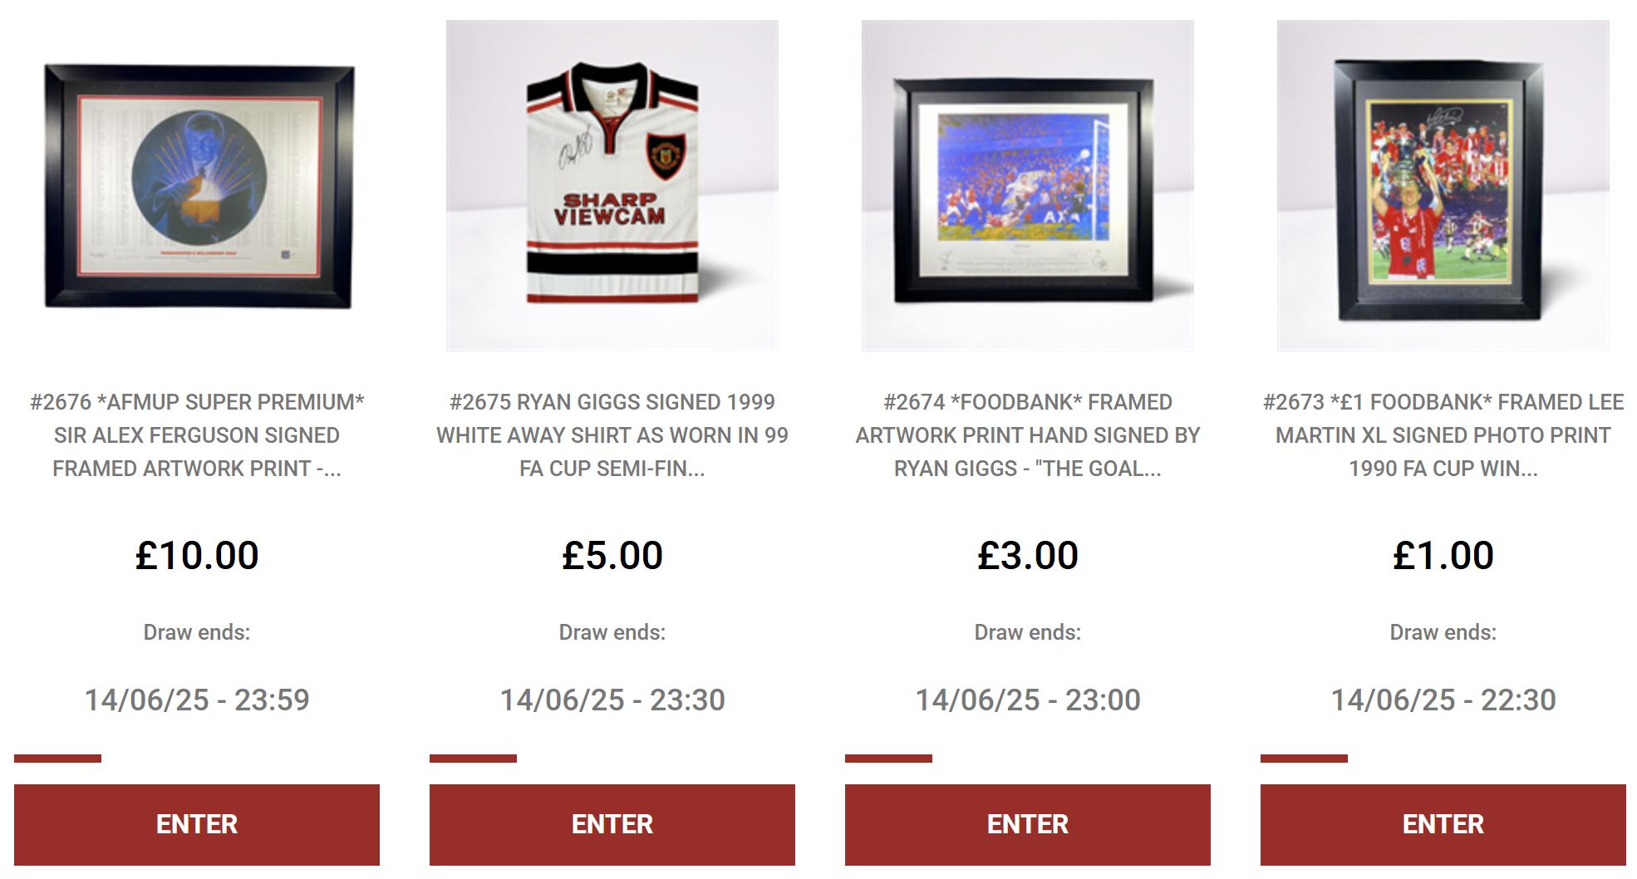Click ENTER for the £10.00 Ferguson draw
Screen dimensions: 1637x879
click(197, 824)
